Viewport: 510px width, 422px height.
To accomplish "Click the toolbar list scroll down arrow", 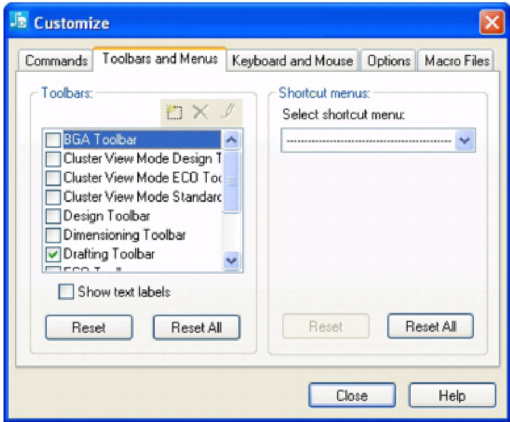I will (232, 261).
